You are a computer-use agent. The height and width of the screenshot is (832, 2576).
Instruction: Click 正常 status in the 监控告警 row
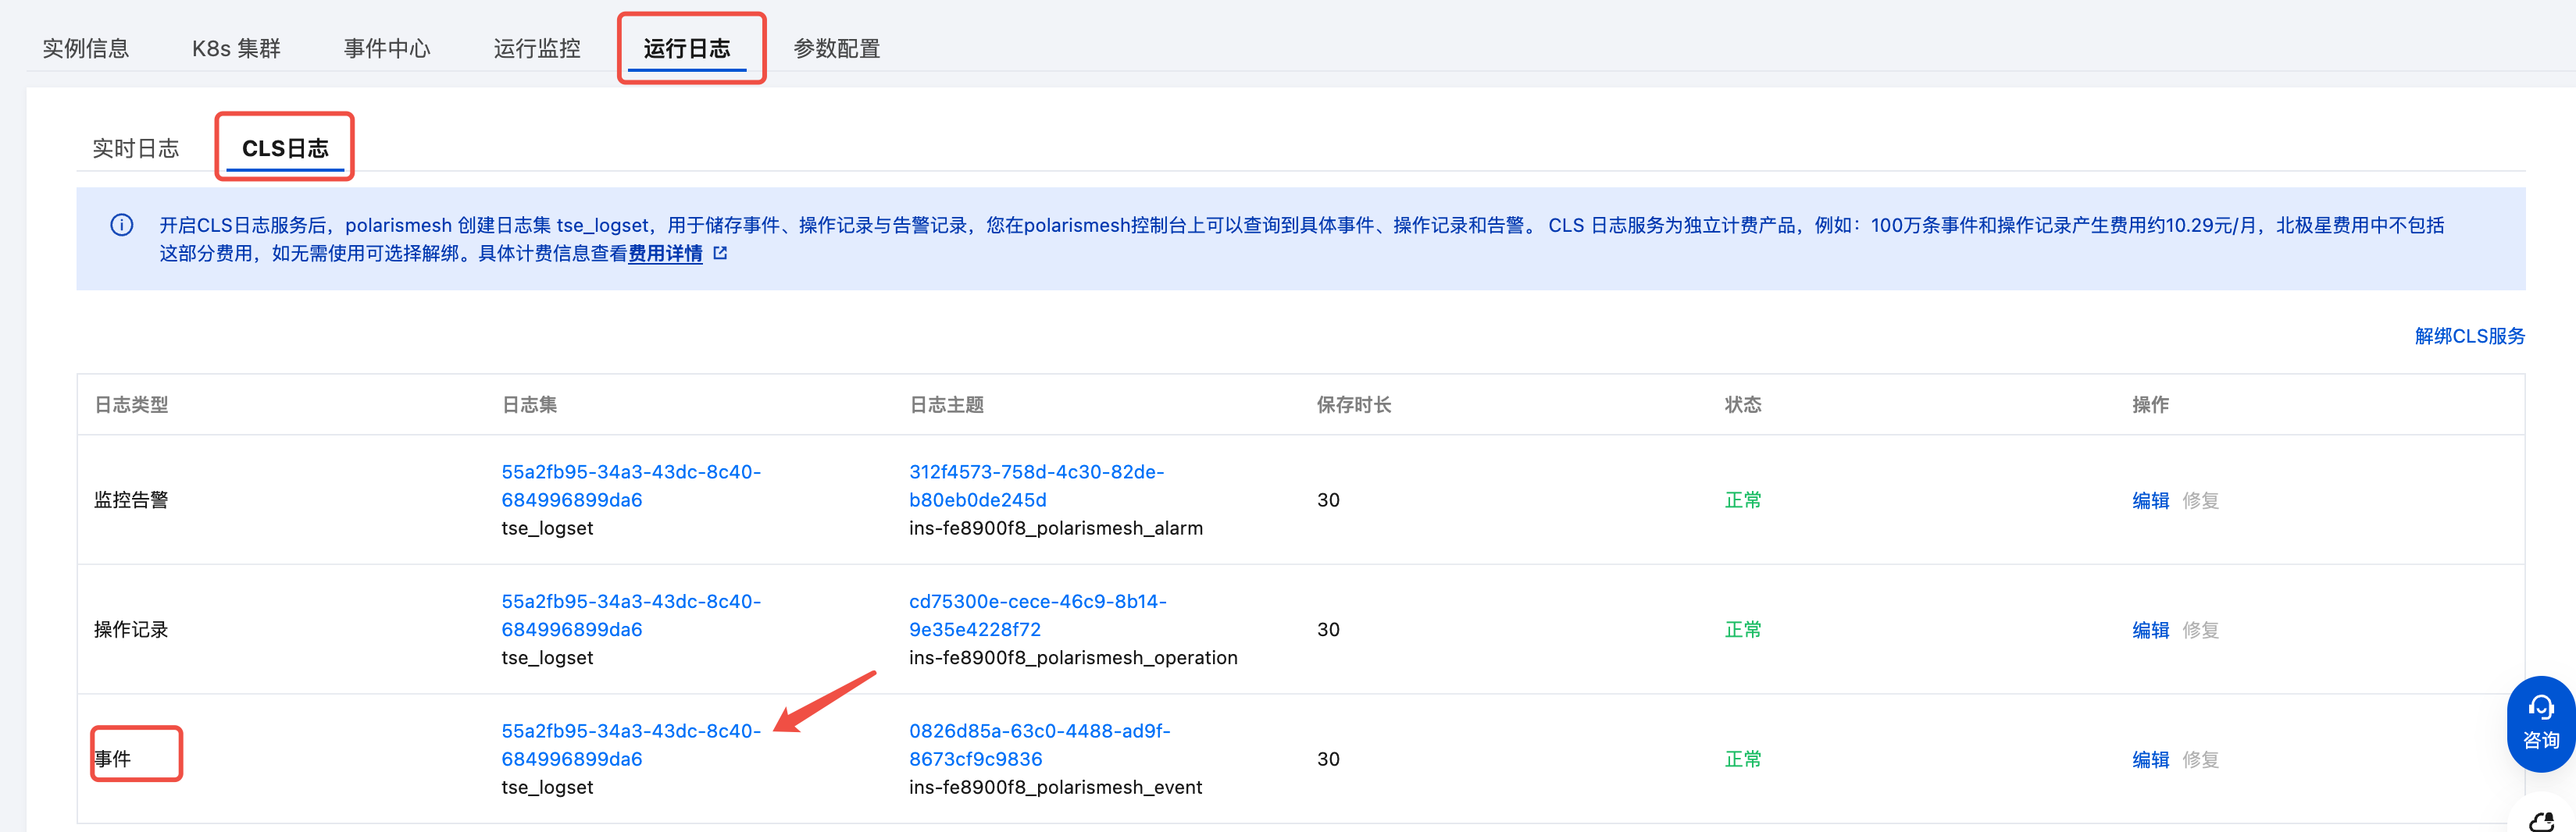(1743, 500)
